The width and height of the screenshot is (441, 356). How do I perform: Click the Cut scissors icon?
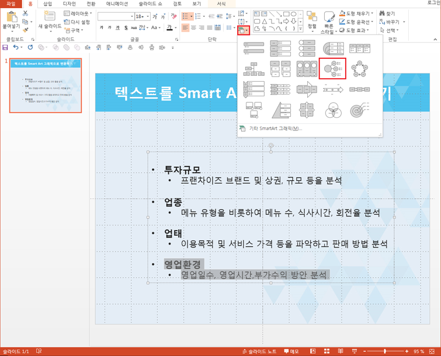point(25,13)
